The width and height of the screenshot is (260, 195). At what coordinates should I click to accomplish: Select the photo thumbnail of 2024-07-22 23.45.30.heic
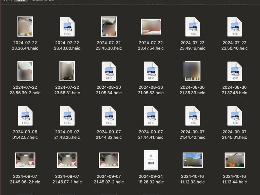pos(109,26)
